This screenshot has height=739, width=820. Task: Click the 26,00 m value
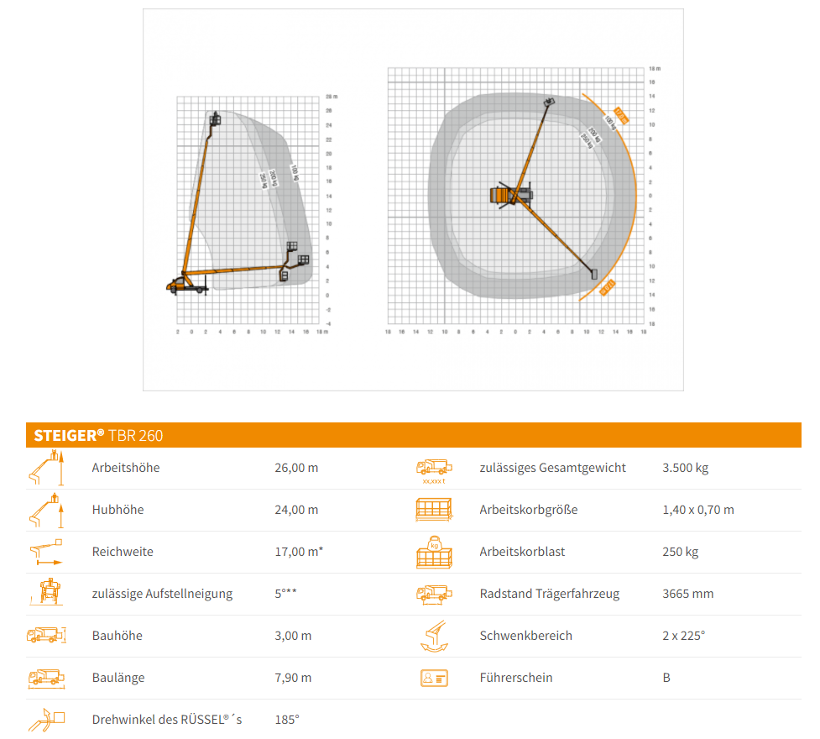[296, 468]
